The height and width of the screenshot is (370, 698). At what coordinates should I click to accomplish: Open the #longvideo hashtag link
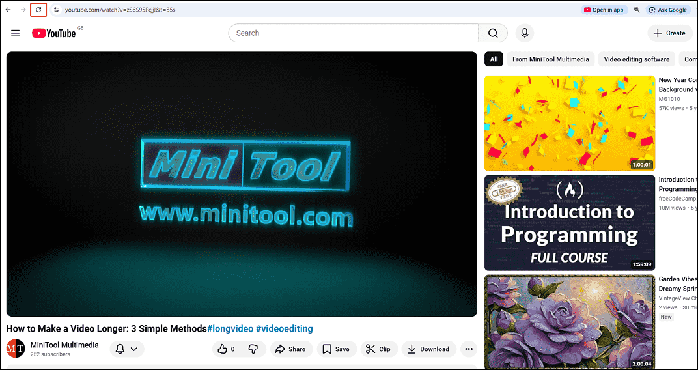[x=230, y=328]
